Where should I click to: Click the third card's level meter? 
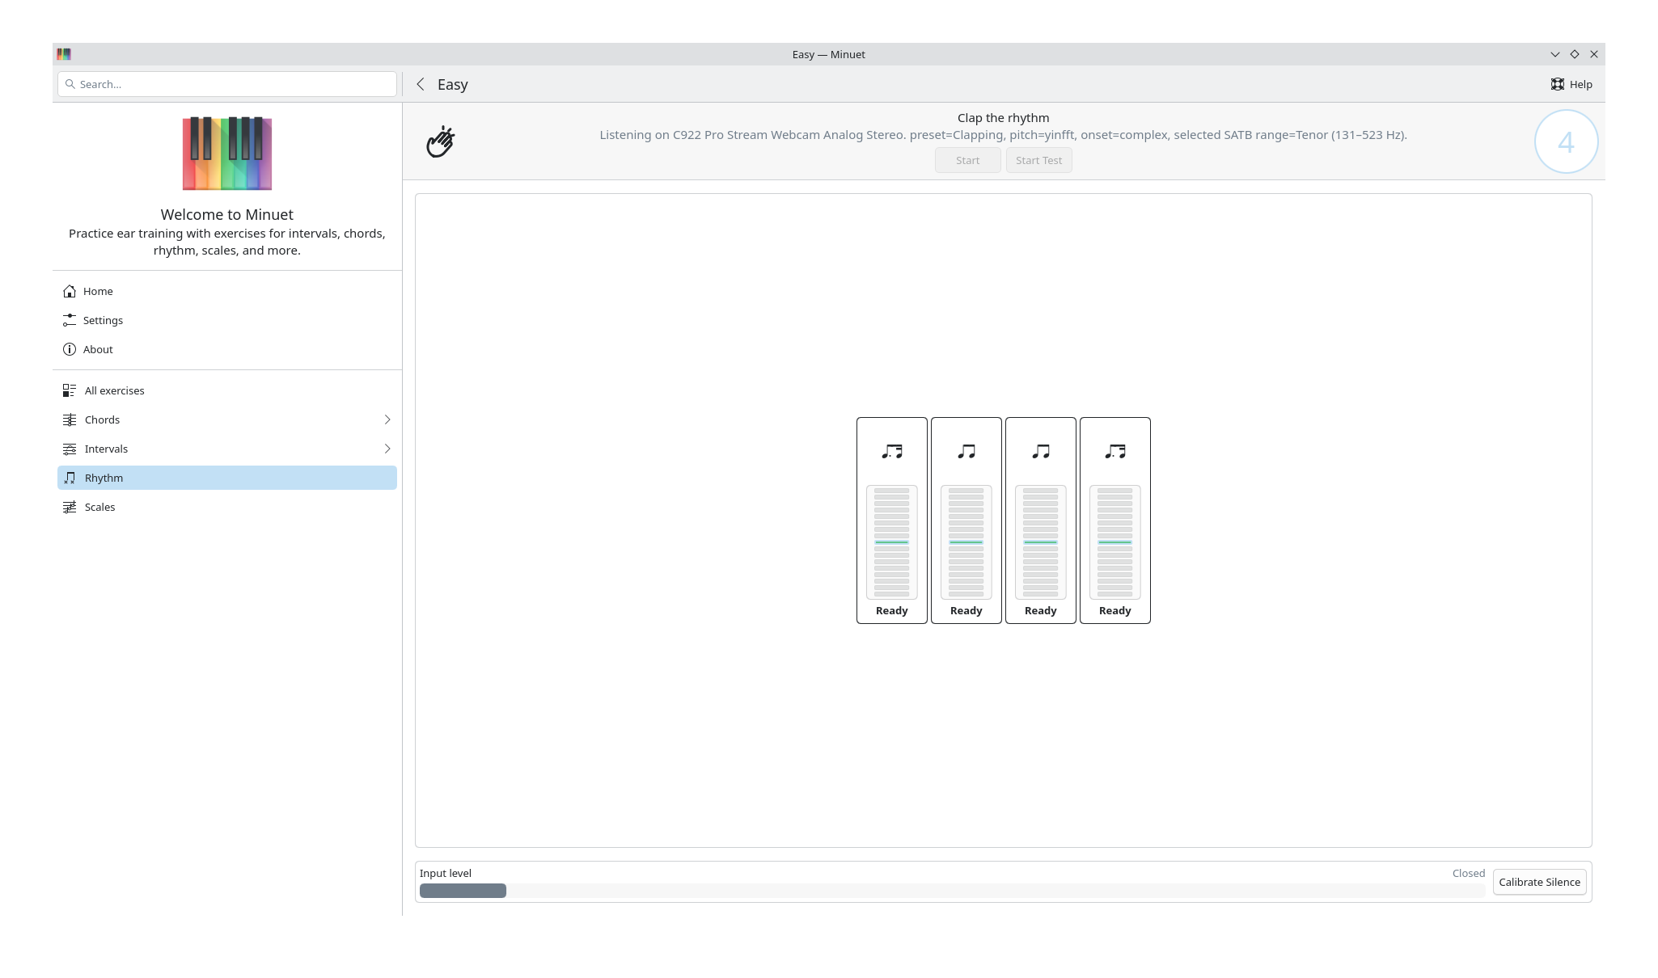point(1041,542)
